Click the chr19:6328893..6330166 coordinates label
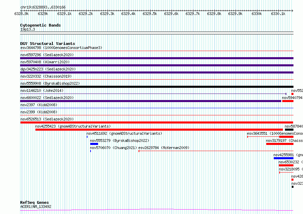303x214 pixels. (43, 7)
